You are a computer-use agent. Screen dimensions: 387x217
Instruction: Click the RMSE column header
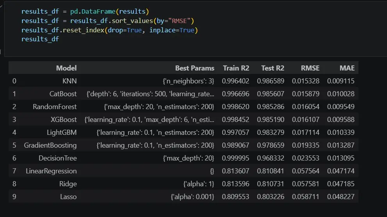310,68
